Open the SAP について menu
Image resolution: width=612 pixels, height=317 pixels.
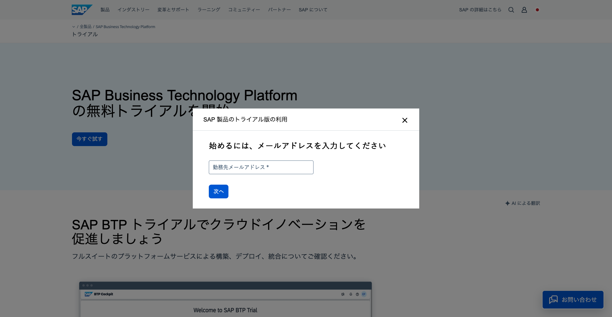313,10
